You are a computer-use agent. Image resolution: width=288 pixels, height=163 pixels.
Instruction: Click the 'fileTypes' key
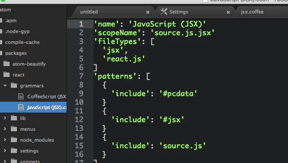(x=117, y=41)
